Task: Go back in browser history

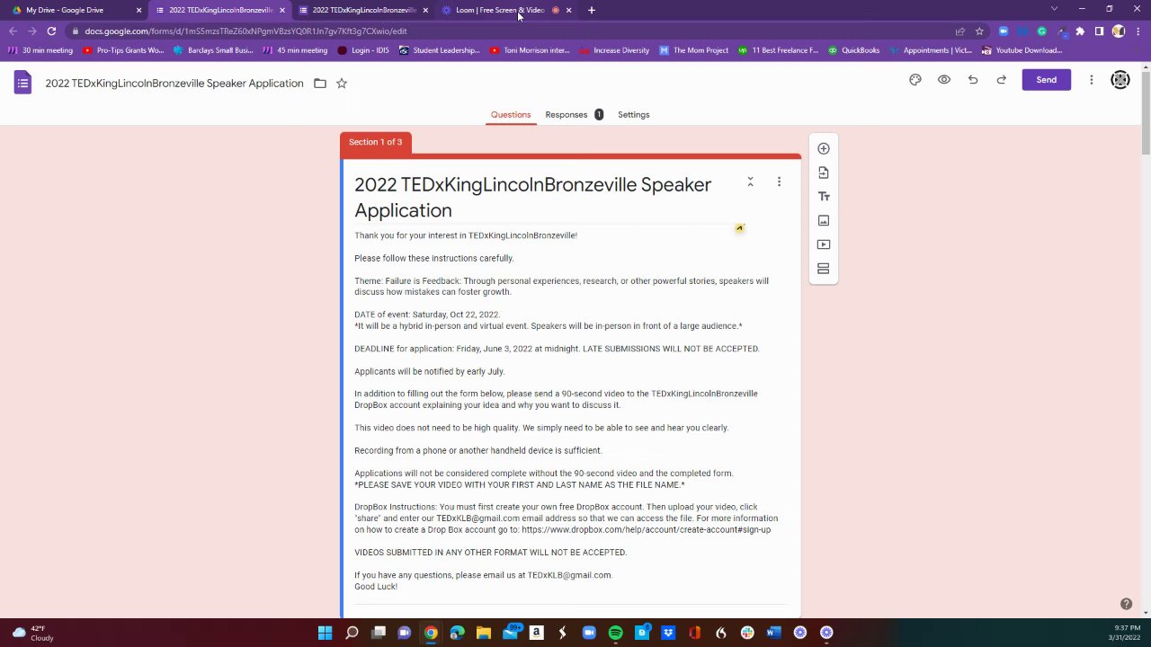Action: [x=13, y=31]
